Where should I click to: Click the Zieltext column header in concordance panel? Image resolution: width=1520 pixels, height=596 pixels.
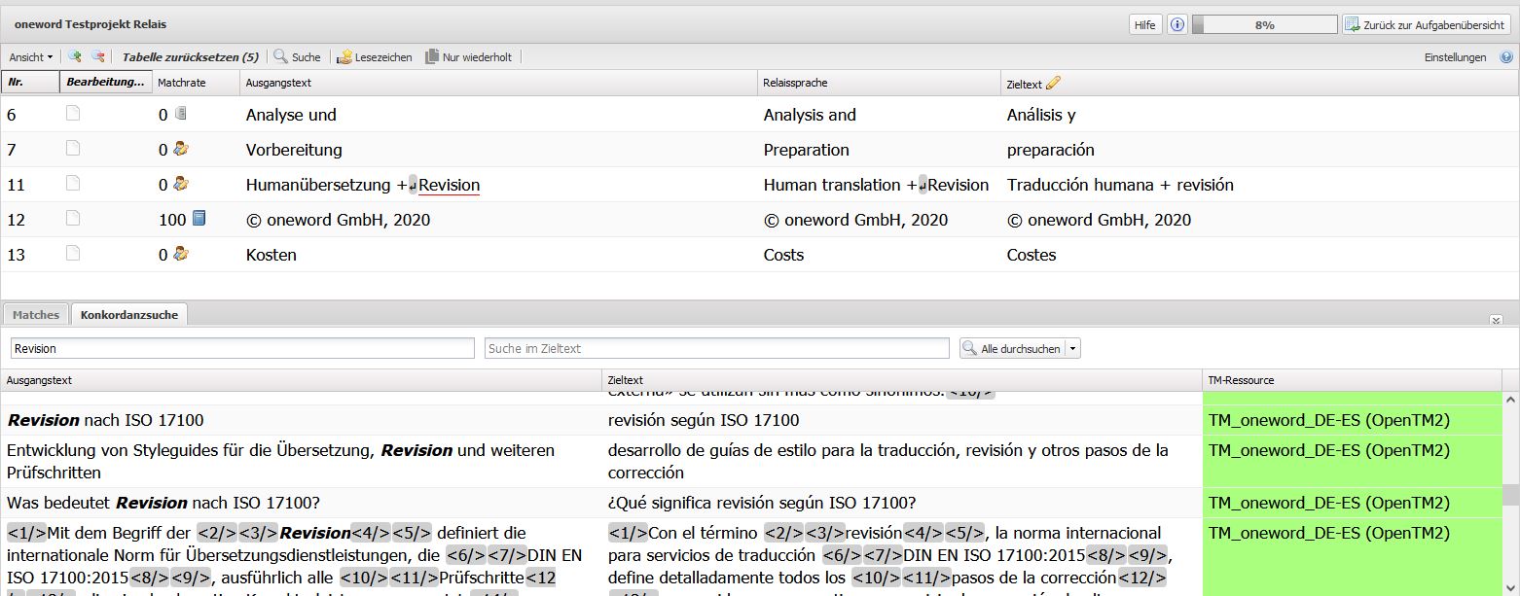901,380
